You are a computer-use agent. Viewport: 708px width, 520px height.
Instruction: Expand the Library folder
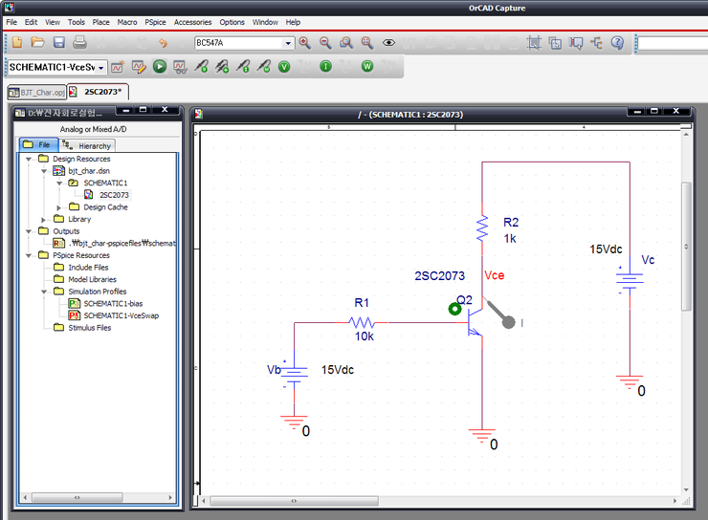(x=43, y=220)
